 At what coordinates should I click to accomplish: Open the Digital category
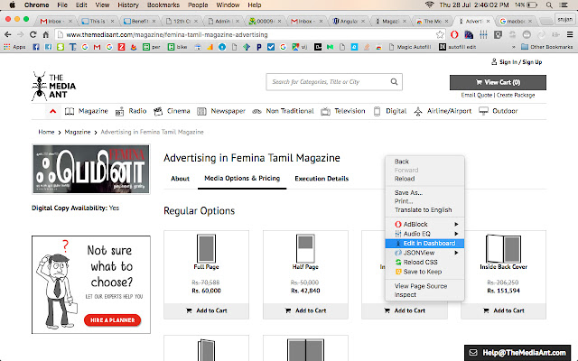[390, 111]
